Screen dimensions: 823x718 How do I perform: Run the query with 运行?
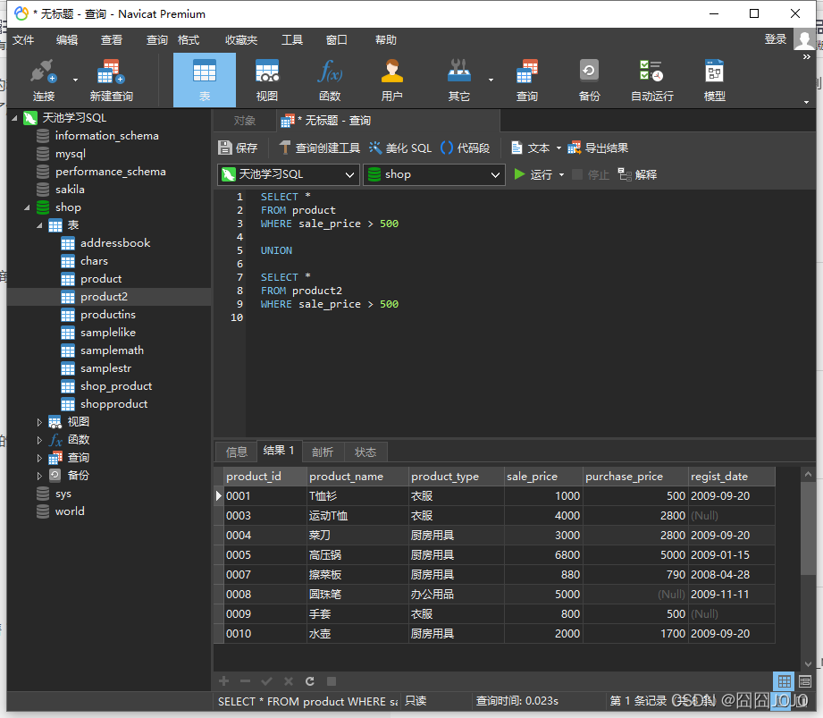pyautogui.click(x=533, y=174)
